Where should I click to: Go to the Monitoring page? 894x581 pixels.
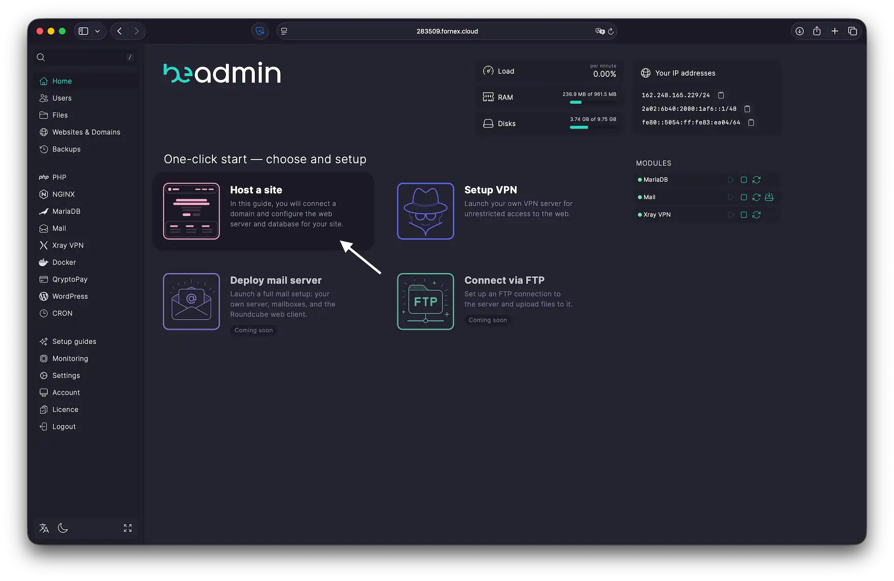tap(70, 358)
